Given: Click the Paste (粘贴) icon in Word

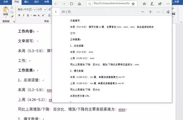Looking at the screenshot, I should coord(6,10).
